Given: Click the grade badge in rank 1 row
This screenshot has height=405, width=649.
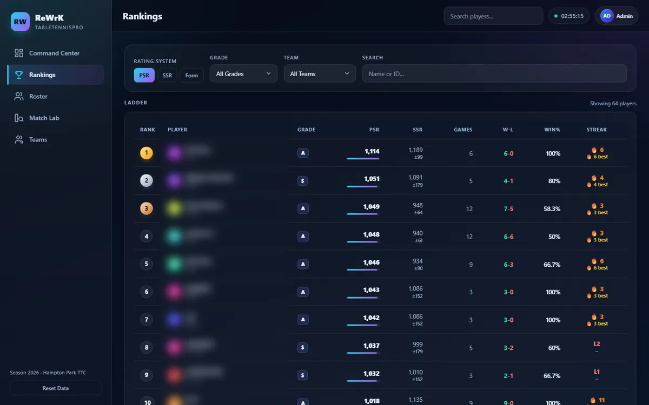Looking at the screenshot, I should [303, 153].
